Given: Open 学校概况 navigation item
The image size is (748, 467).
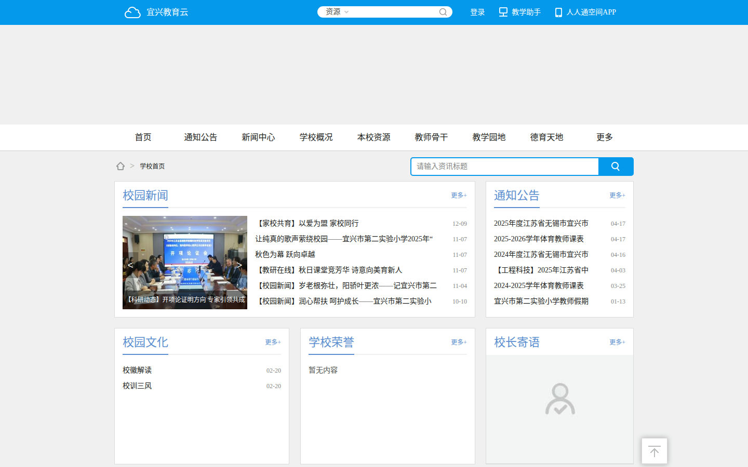Looking at the screenshot, I should point(316,137).
